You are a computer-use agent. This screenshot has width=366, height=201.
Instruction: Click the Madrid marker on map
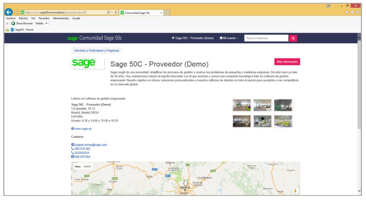pyautogui.click(x=186, y=183)
